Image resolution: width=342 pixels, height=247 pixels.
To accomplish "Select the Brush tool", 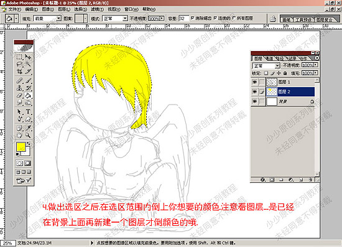I will coord(28,80).
